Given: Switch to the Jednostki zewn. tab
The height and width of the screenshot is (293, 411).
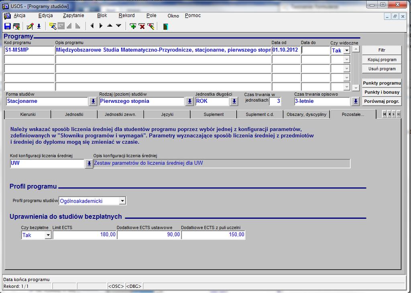Looking at the screenshot, I should coord(120,114).
